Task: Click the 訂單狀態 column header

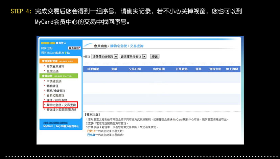Action: click(x=182, y=69)
